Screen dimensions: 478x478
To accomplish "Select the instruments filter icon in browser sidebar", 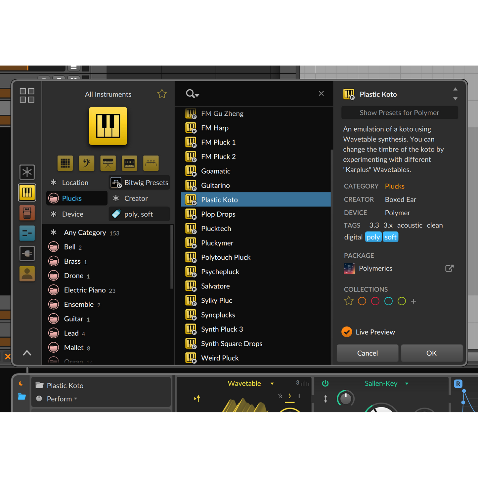I will tap(27, 193).
